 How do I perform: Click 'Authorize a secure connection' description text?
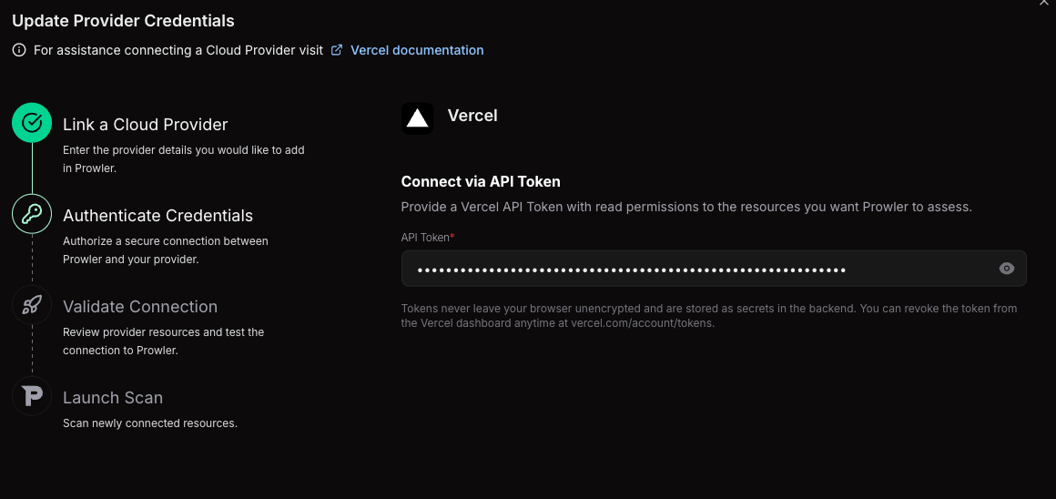166,249
